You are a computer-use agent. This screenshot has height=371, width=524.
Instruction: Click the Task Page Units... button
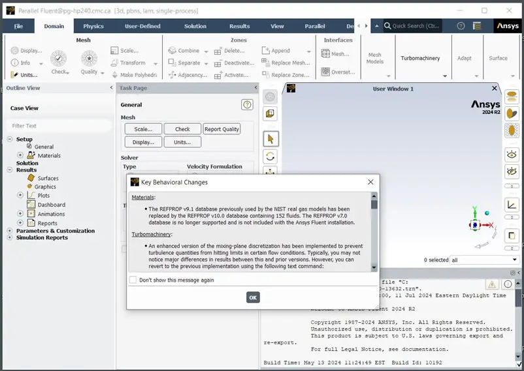point(182,142)
